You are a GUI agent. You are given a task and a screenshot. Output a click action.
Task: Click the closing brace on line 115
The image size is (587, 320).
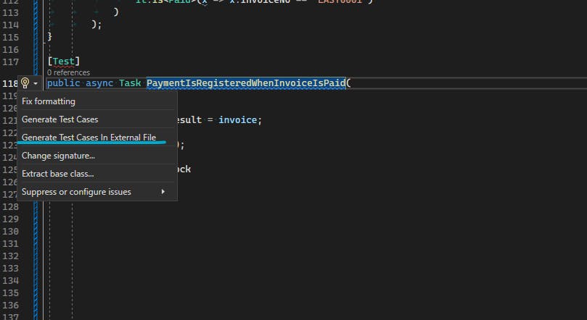coord(50,36)
